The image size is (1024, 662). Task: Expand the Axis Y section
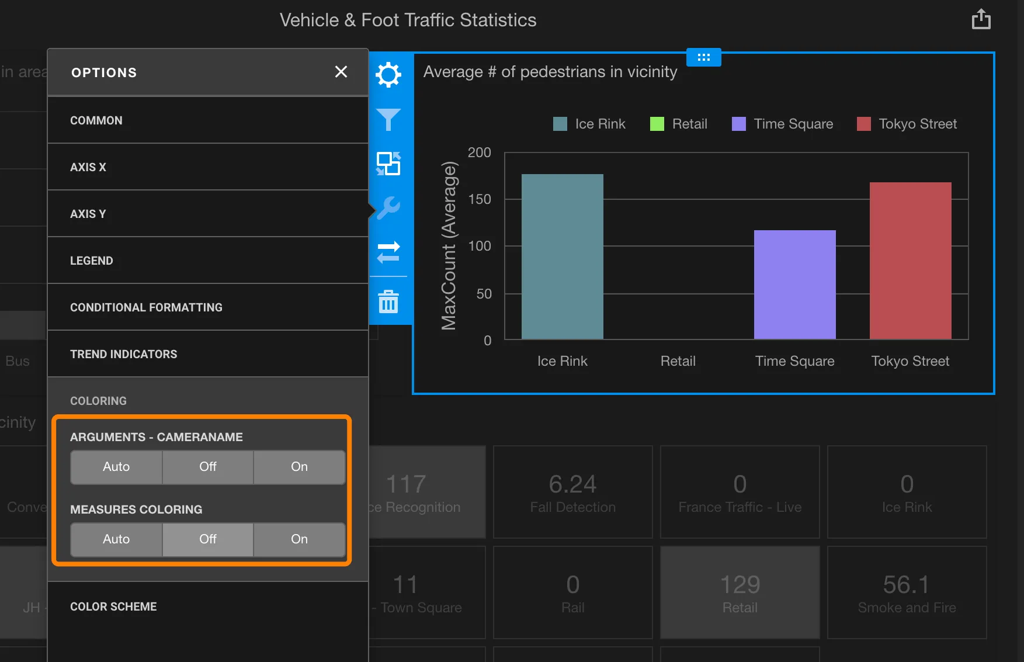point(208,214)
